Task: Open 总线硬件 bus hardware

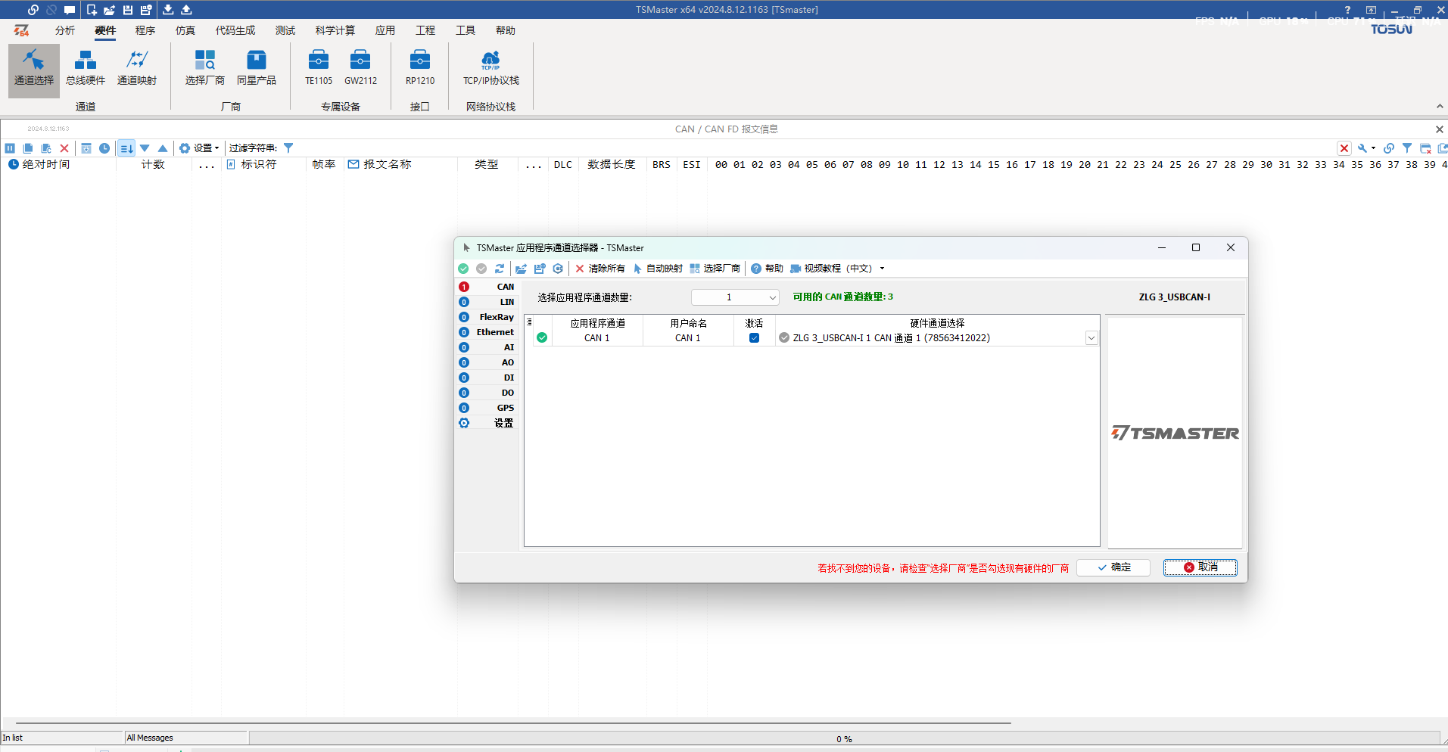Action: [86, 69]
